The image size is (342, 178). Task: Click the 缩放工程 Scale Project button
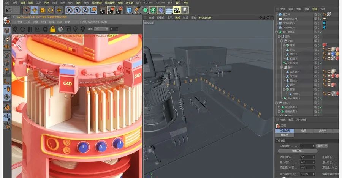298,151
